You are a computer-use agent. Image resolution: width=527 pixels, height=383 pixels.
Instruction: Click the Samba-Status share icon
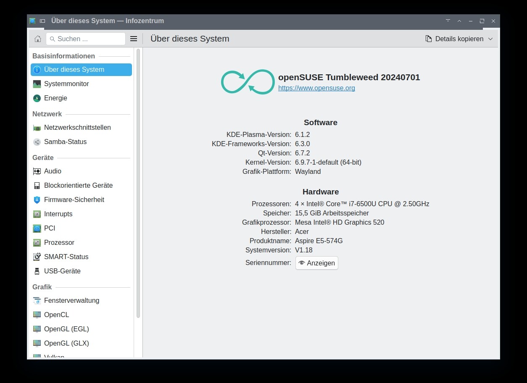tap(37, 142)
